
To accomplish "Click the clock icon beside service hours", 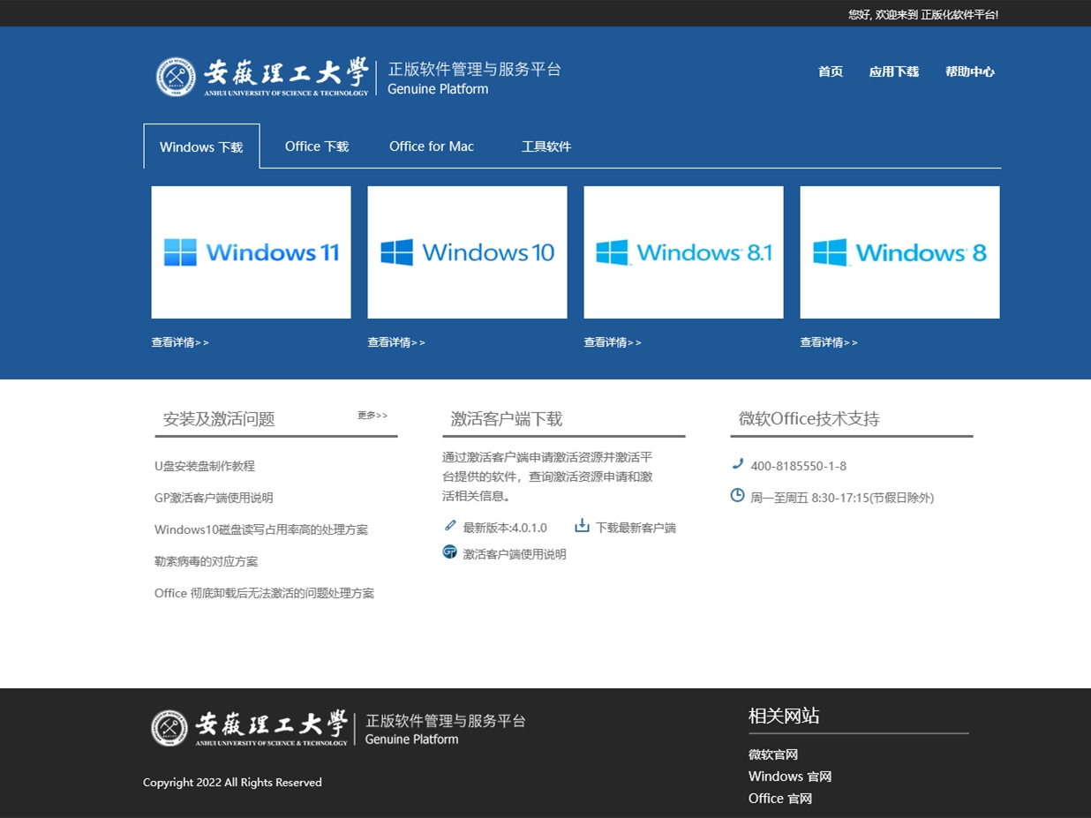I will click(738, 496).
